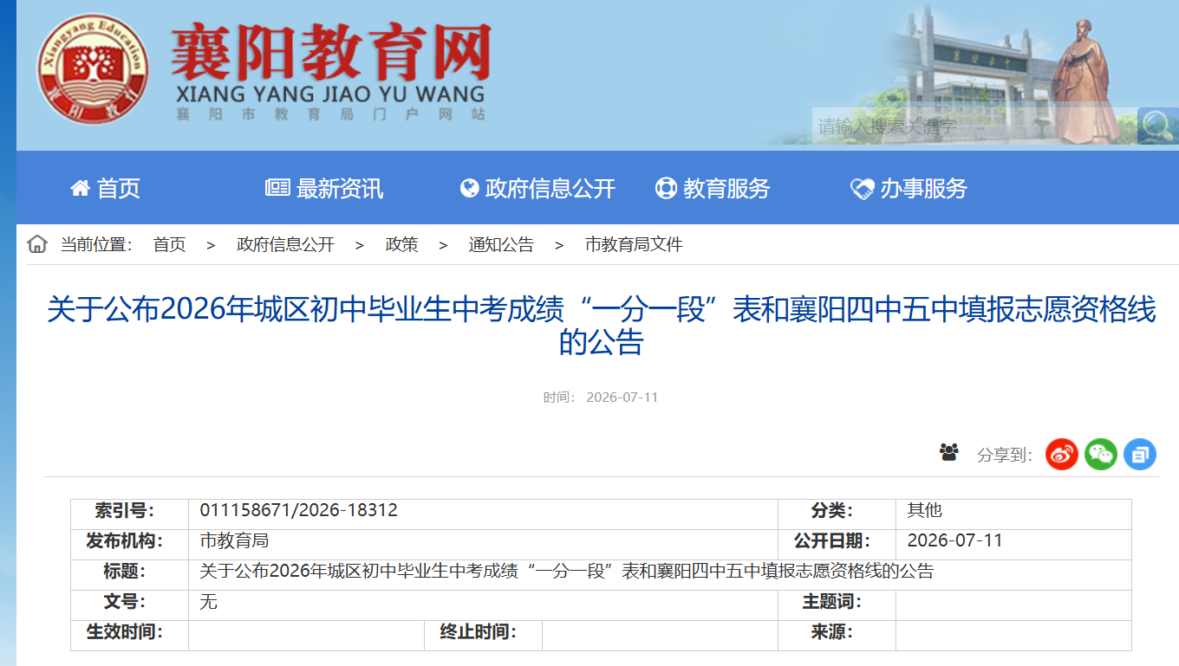Viewport: 1179px width, 666px height.
Task: Click the lifebuoy icon beside 教育服务
Action: (x=666, y=188)
